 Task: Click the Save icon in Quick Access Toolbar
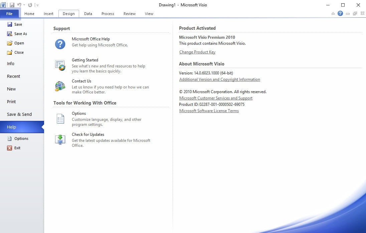[x=12, y=5]
